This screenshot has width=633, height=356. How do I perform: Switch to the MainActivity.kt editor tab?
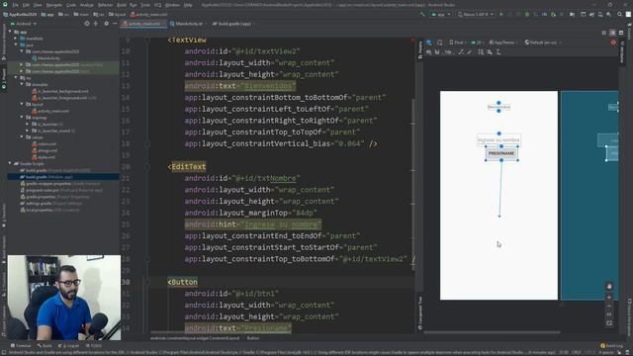[x=188, y=24]
